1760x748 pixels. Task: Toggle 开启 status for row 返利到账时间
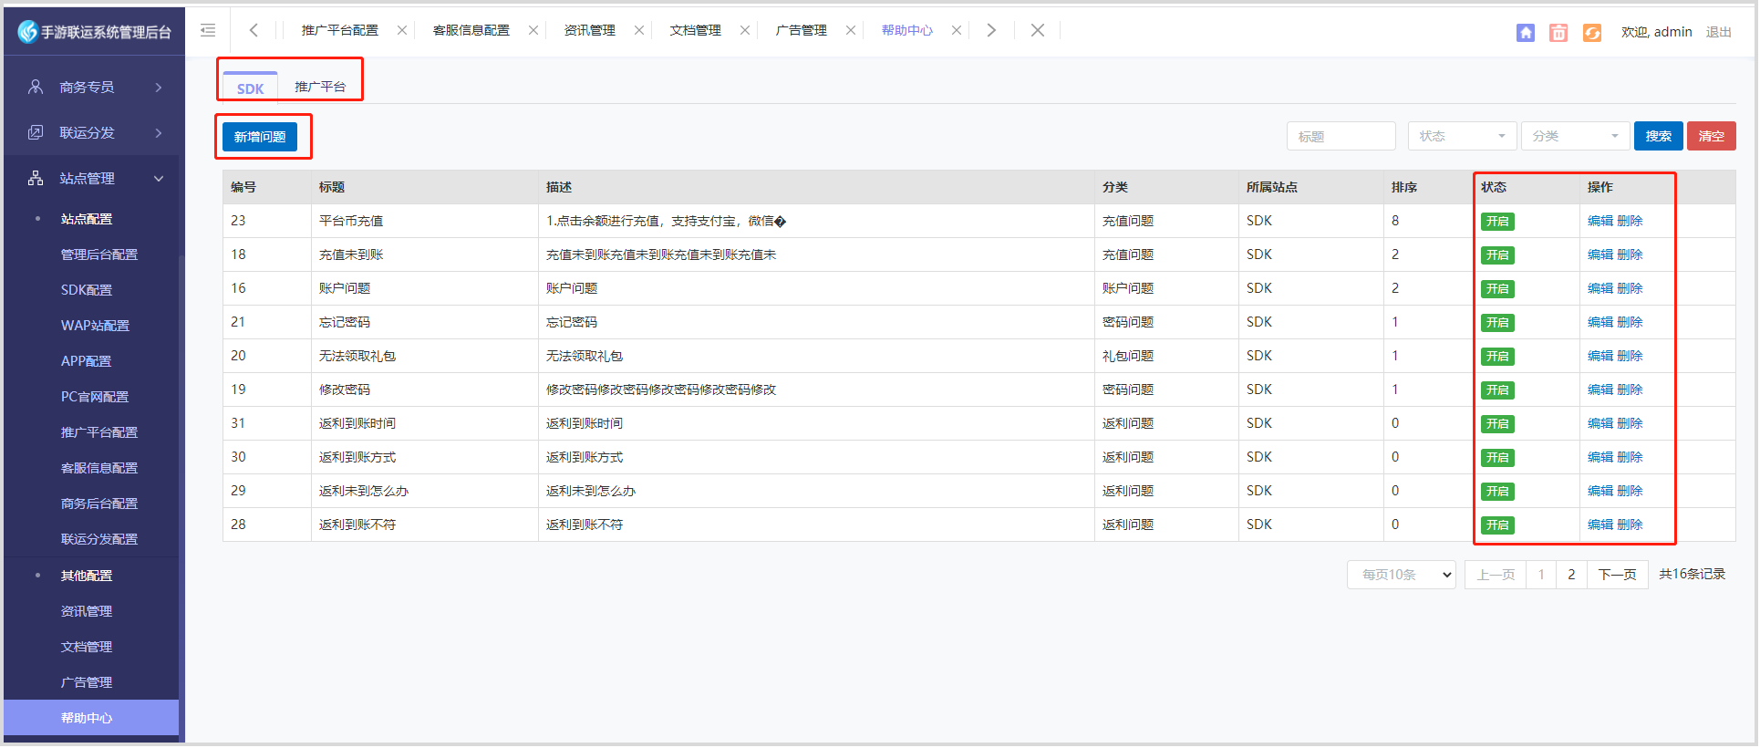[1497, 423]
